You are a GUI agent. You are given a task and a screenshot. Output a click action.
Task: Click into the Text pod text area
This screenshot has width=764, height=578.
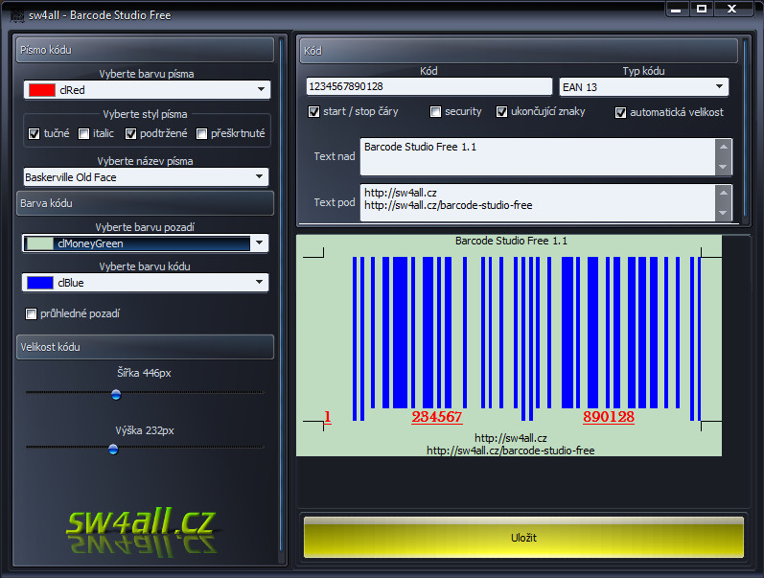click(538, 202)
